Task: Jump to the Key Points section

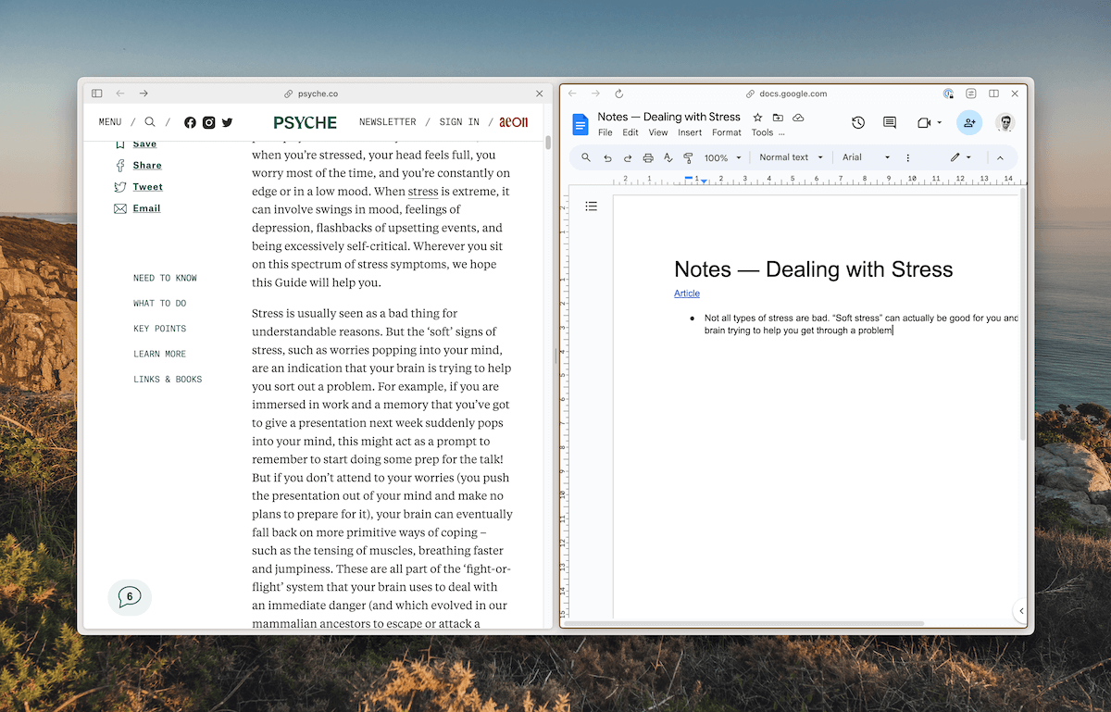Action: (x=159, y=329)
